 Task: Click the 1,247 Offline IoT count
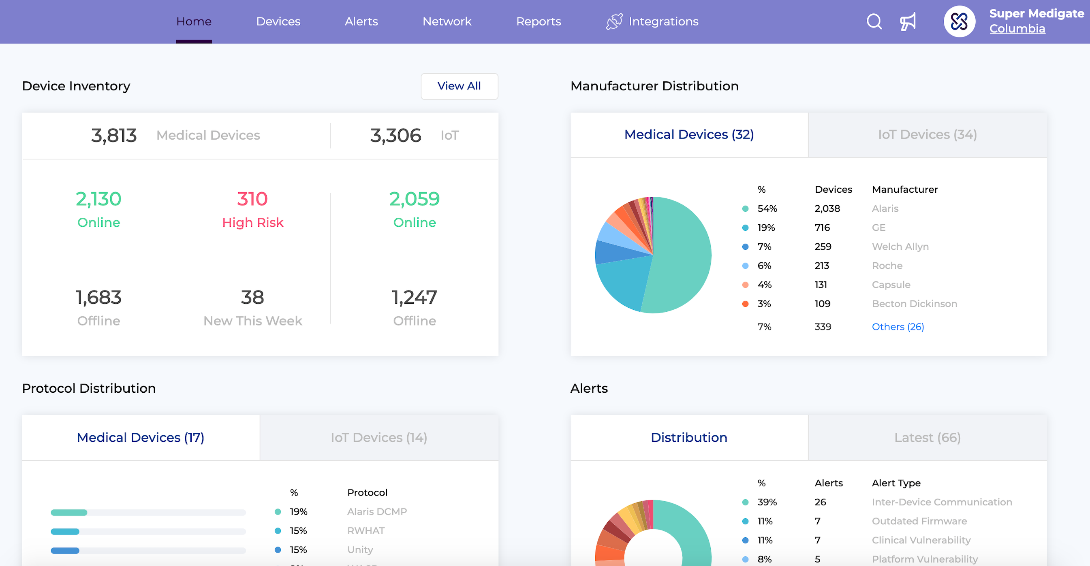pos(414,297)
